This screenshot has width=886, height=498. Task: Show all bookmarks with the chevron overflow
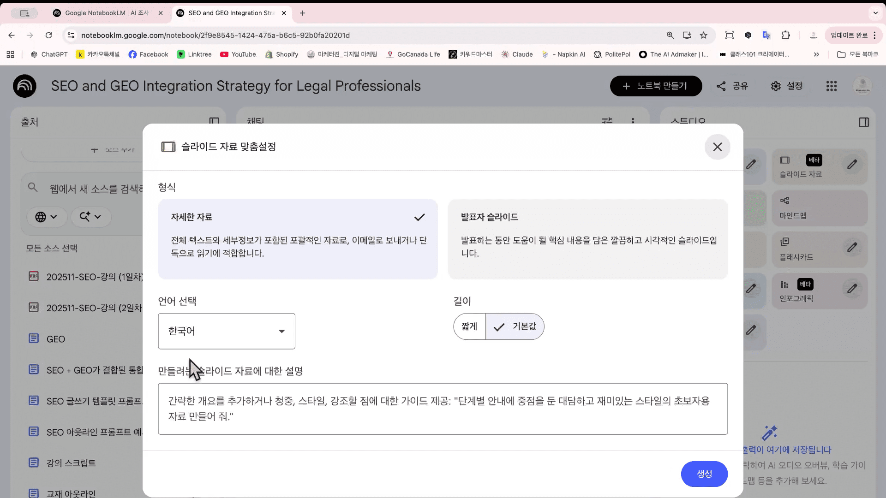816,54
